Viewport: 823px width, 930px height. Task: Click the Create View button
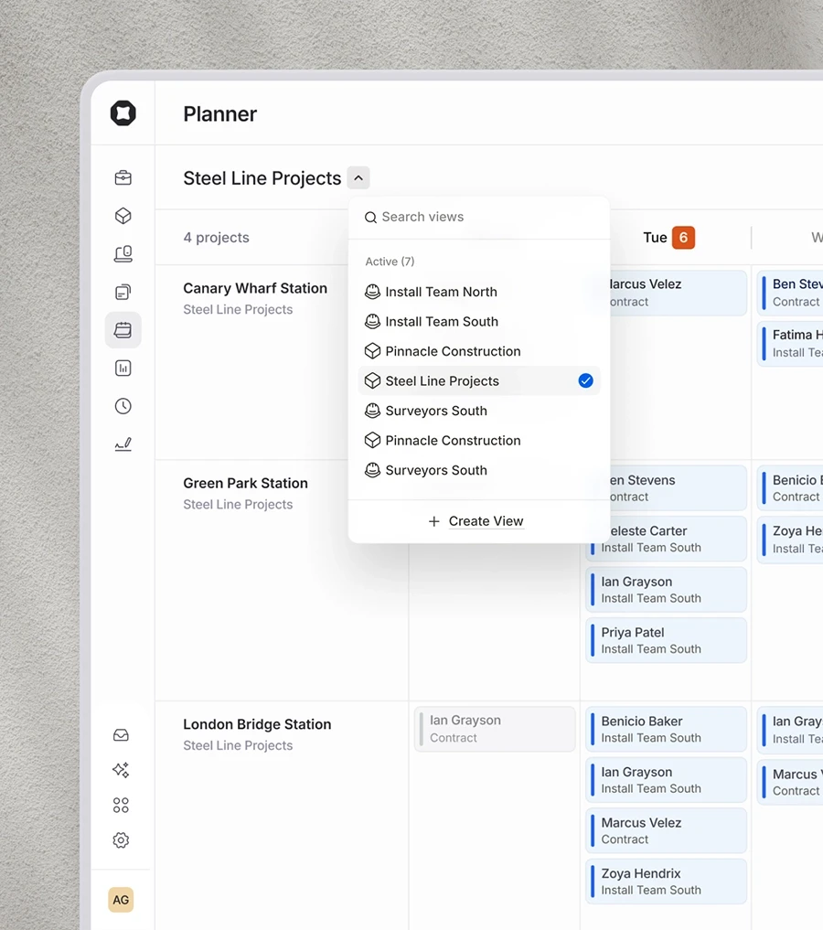pos(476,520)
